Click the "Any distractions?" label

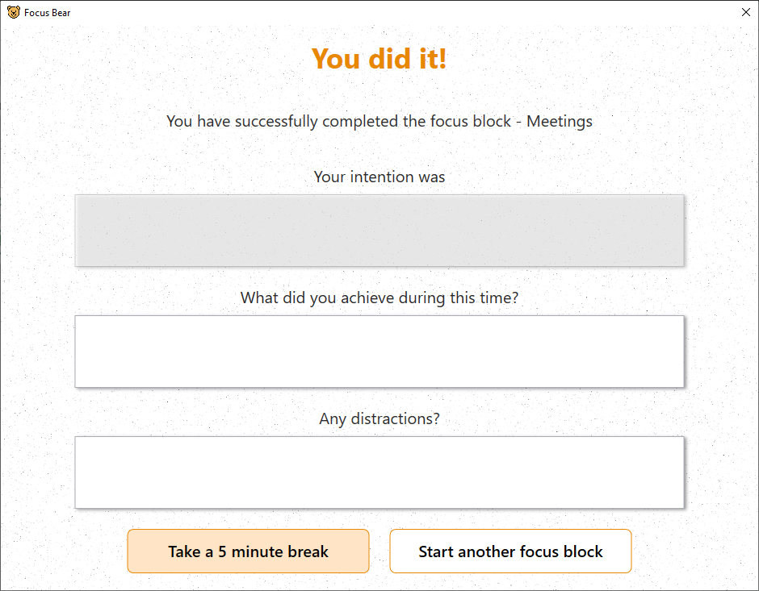click(379, 418)
